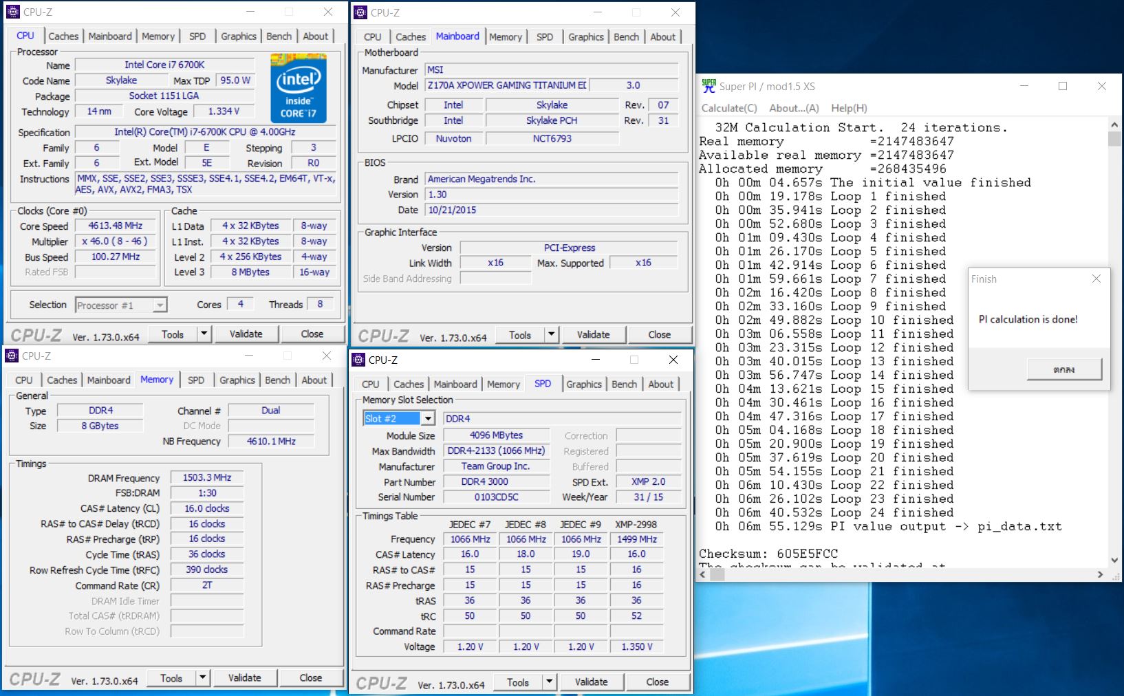Image resolution: width=1124 pixels, height=696 pixels.
Task: Open Help(H) menu in Super PI
Action: tap(849, 108)
